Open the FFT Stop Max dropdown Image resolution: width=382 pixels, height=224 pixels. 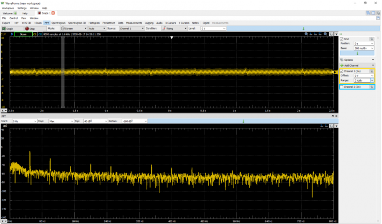pyautogui.click(x=61, y=121)
